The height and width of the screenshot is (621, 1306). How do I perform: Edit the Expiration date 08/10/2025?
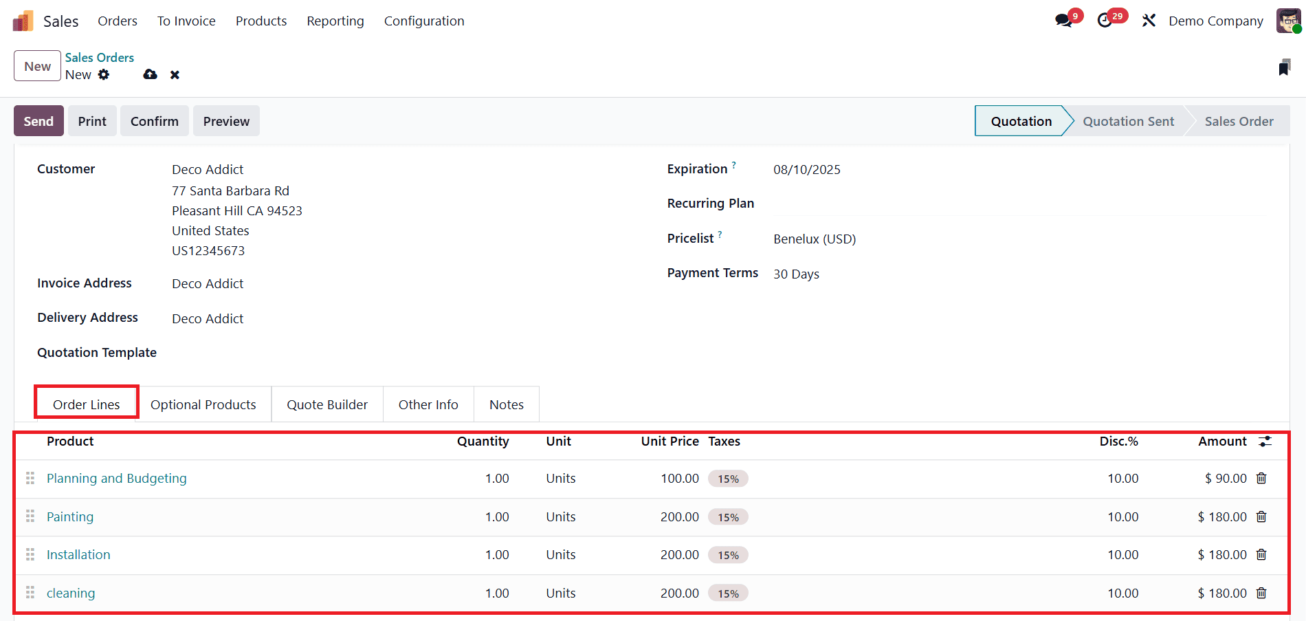pyautogui.click(x=807, y=170)
